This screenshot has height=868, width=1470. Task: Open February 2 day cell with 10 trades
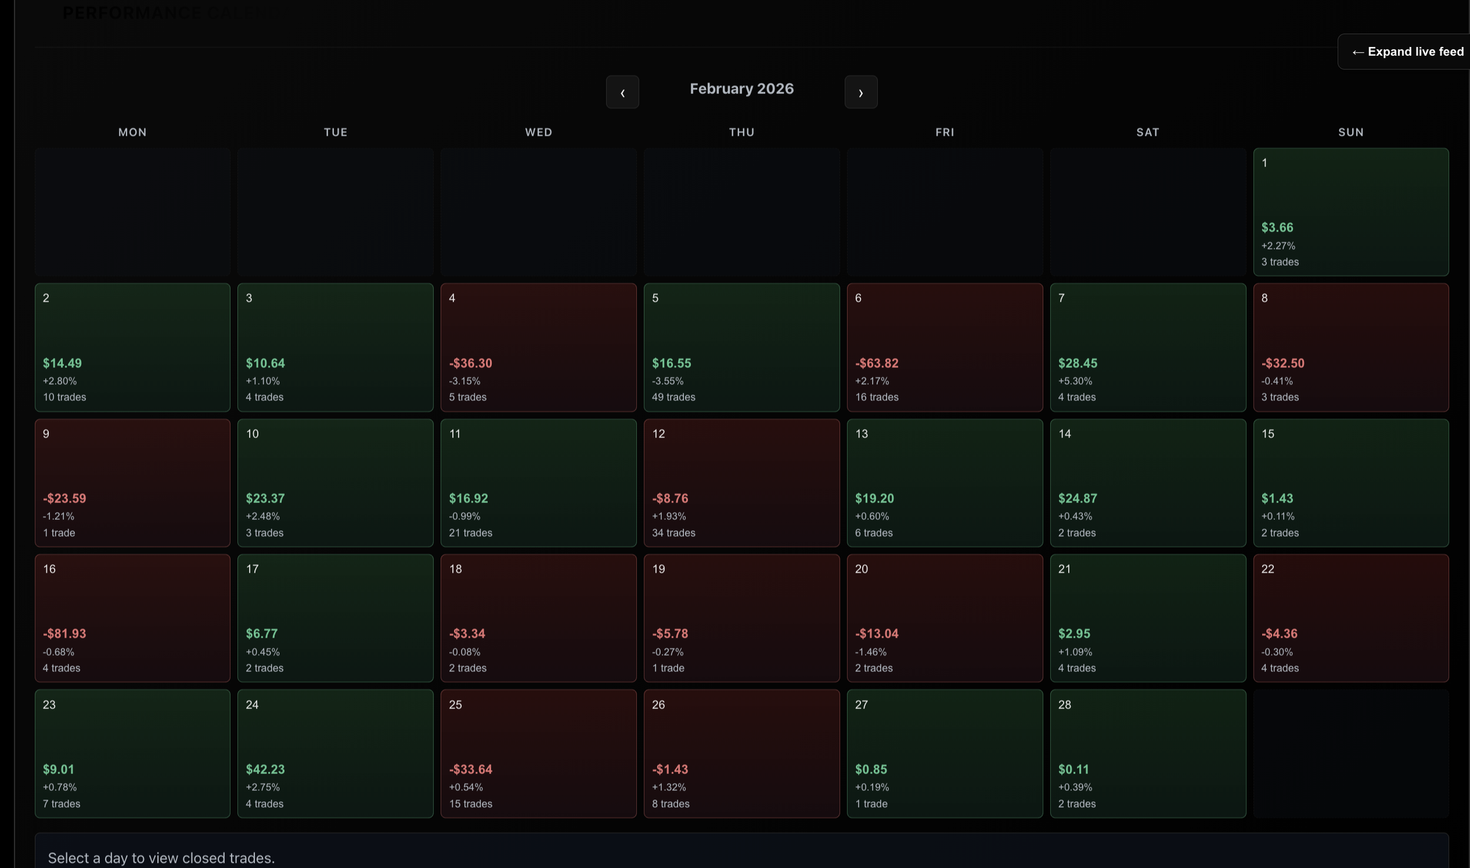click(x=132, y=347)
